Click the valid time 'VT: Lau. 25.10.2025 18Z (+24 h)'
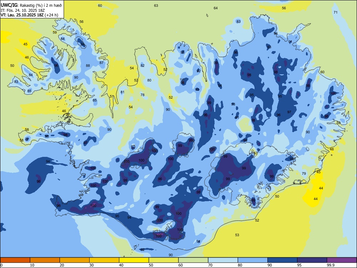Screen dimensions: 357x268 pos(29,15)
